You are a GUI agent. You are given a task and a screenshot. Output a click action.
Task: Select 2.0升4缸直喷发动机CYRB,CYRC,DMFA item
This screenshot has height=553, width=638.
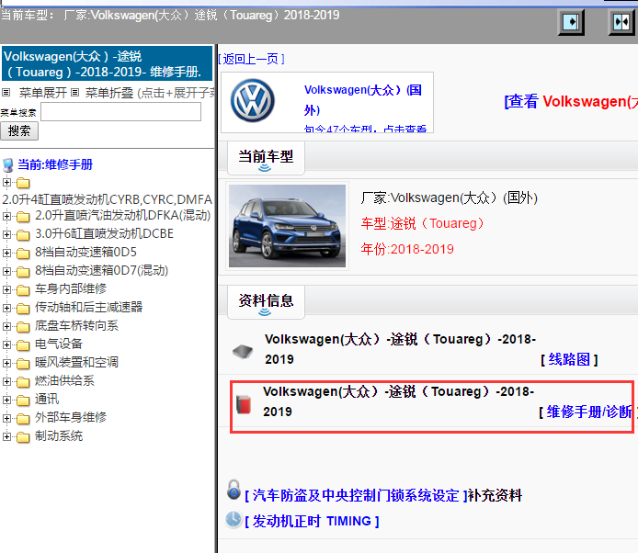(108, 199)
